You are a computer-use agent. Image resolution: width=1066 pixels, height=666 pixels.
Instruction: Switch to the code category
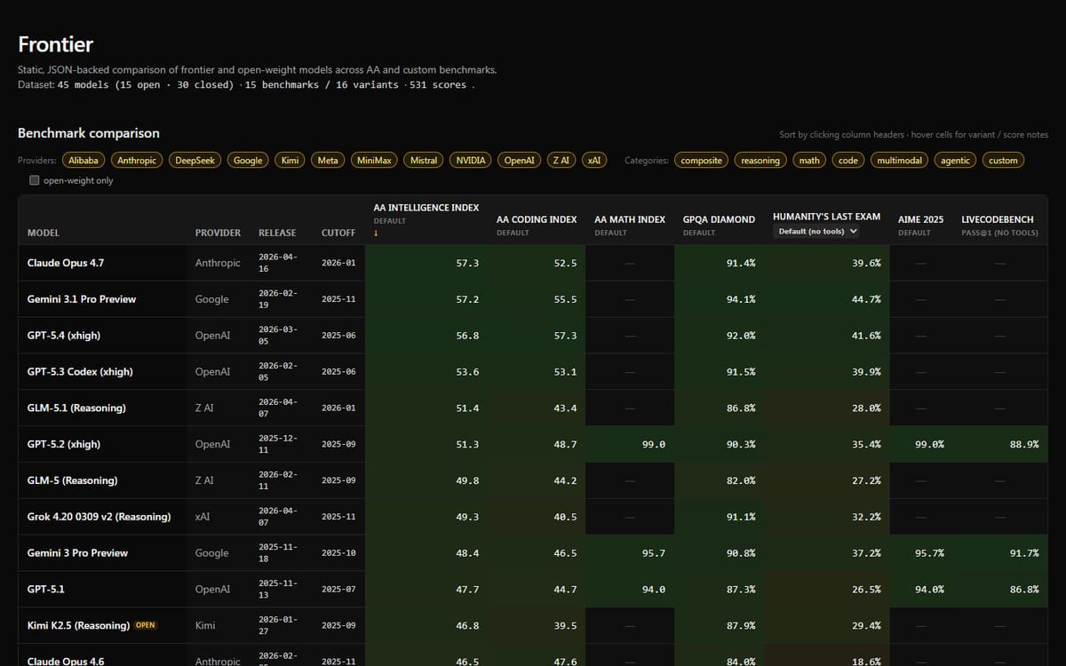(848, 161)
